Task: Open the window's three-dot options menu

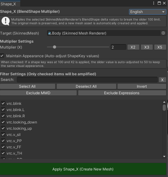Action: point(154,3)
